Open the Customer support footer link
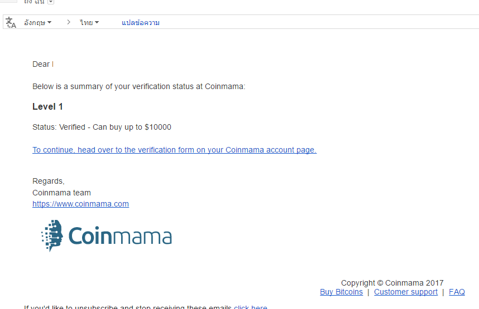 (406, 292)
